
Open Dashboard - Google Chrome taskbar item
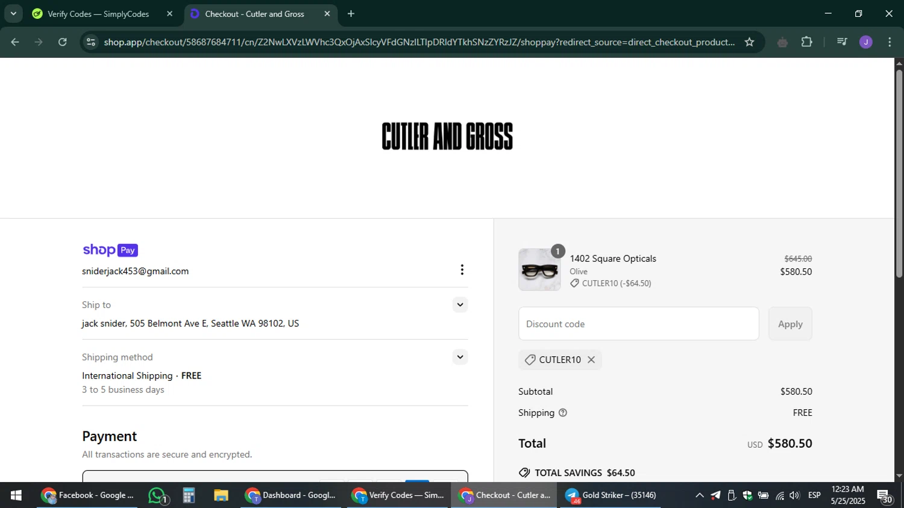290,495
